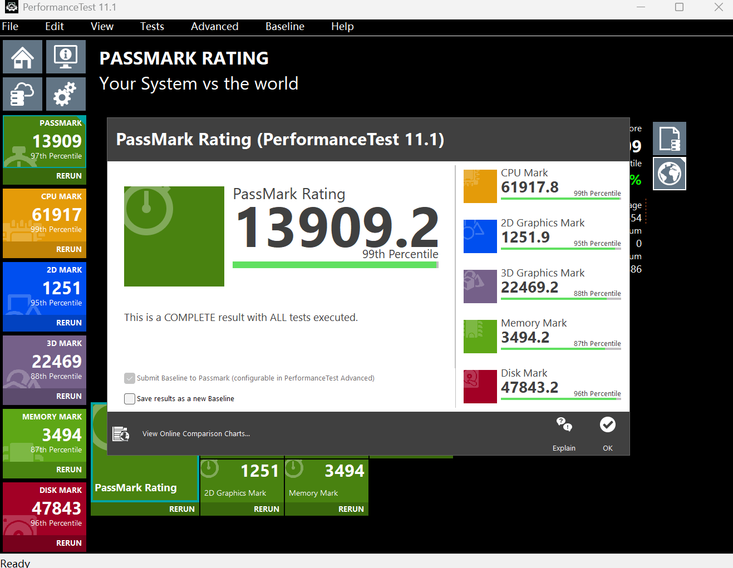This screenshot has width=733, height=568.
Task: Enable Save results as a new Baseline
Action: pyautogui.click(x=130, y=399)
